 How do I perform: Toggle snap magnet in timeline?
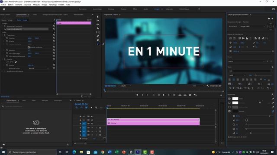click(81, 108)
